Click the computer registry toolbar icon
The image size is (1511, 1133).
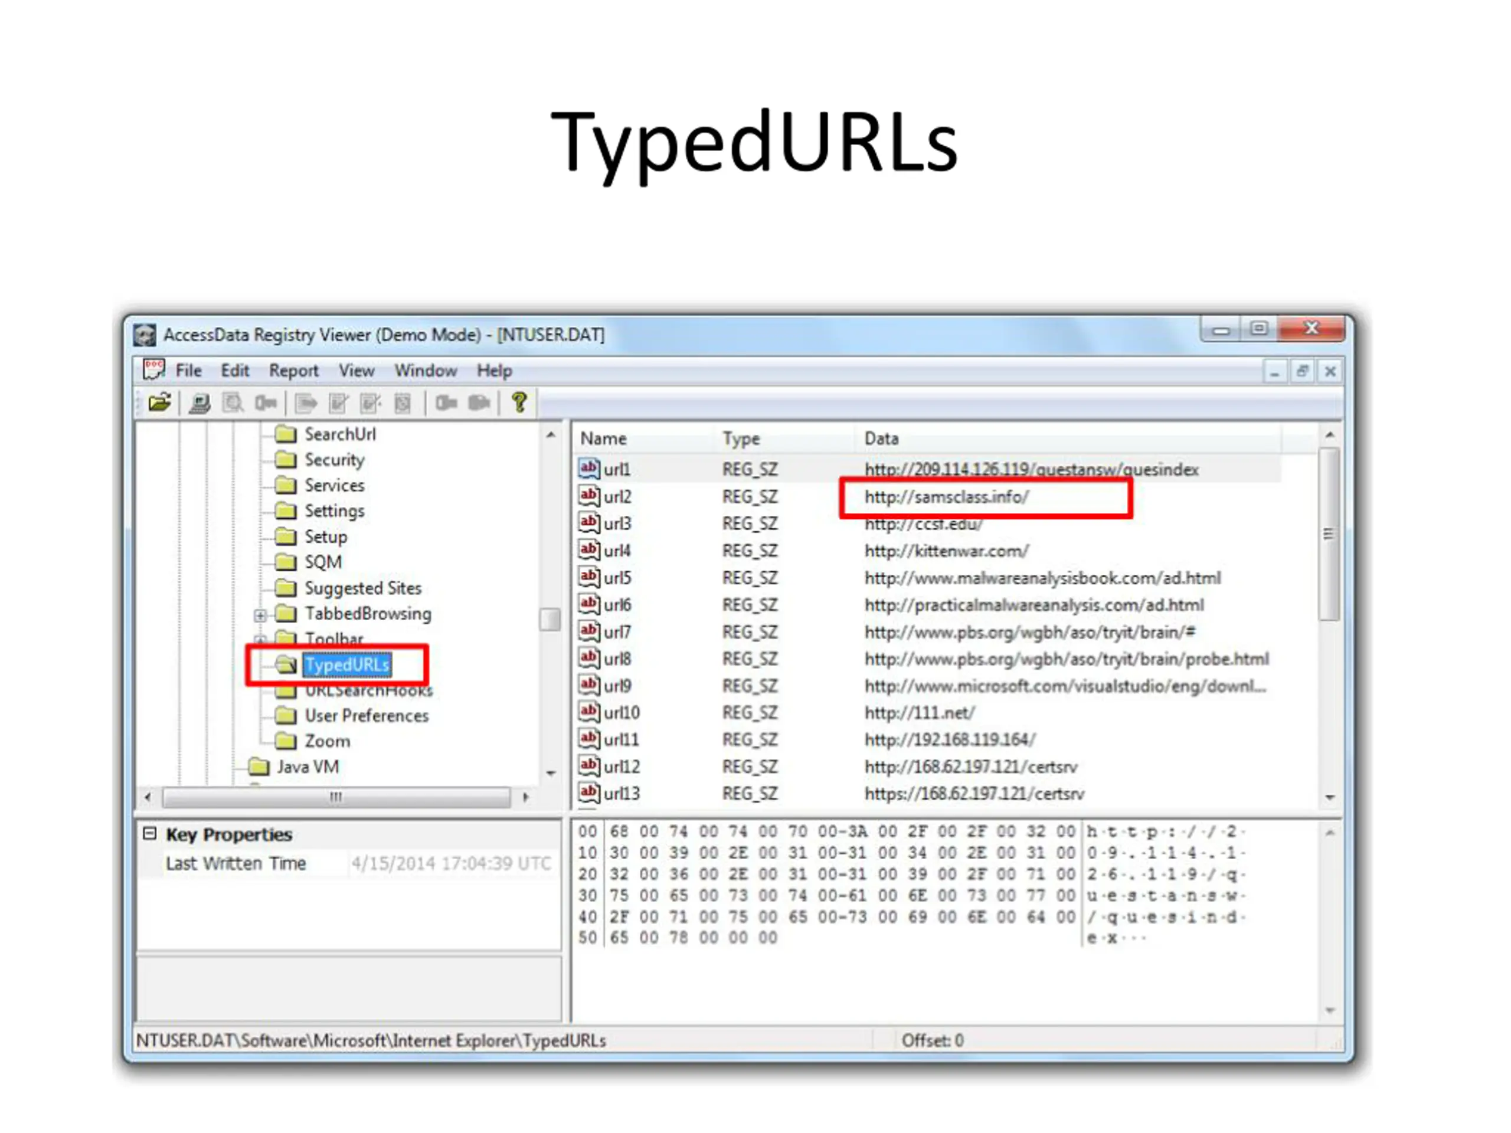199,403
